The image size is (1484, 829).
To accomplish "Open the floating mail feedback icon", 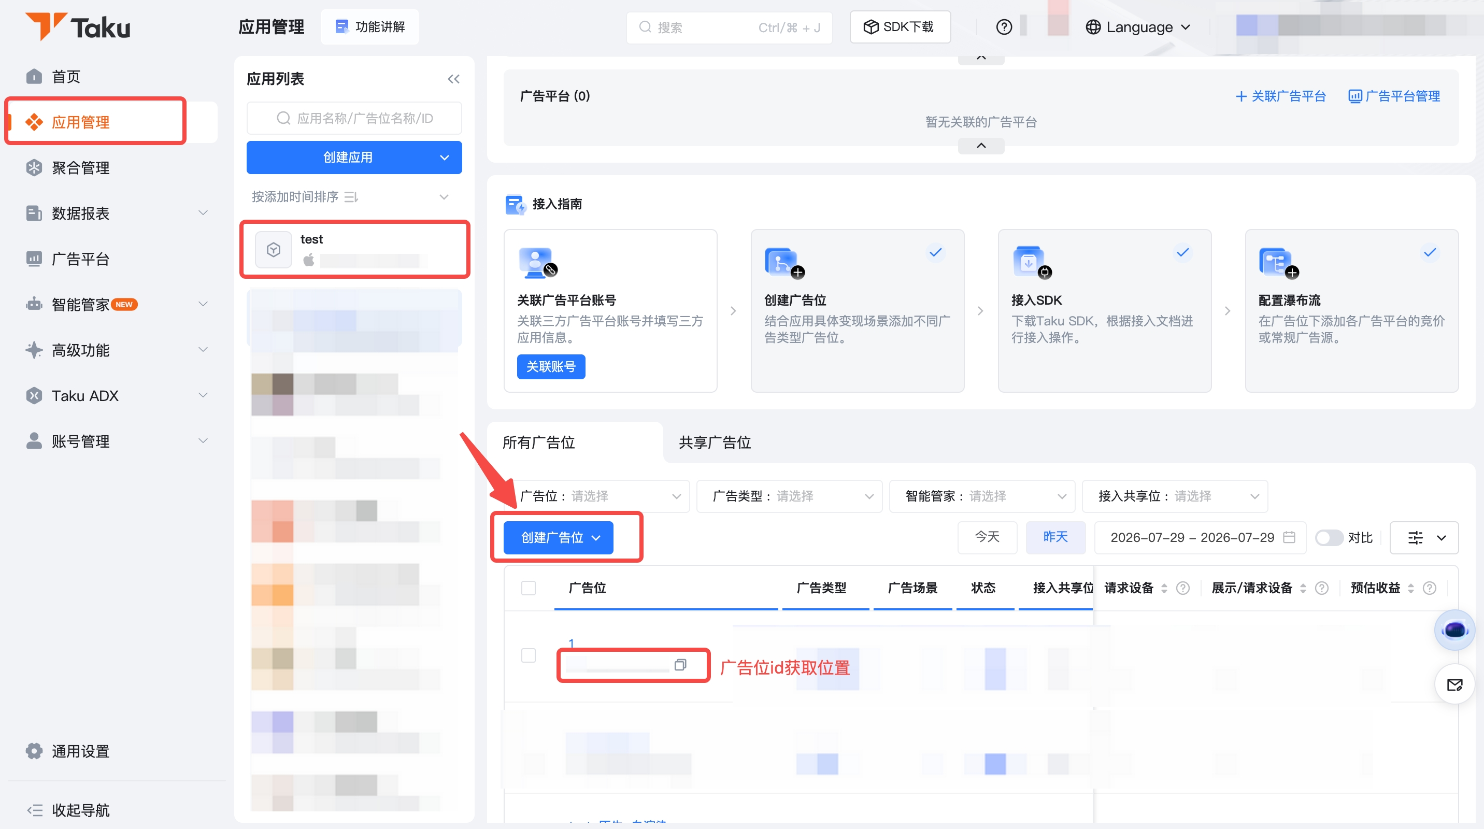I will 1454,684.
